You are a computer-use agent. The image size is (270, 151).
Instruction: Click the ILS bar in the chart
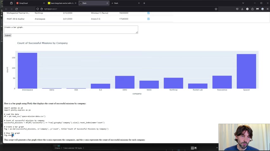point(101,86)
